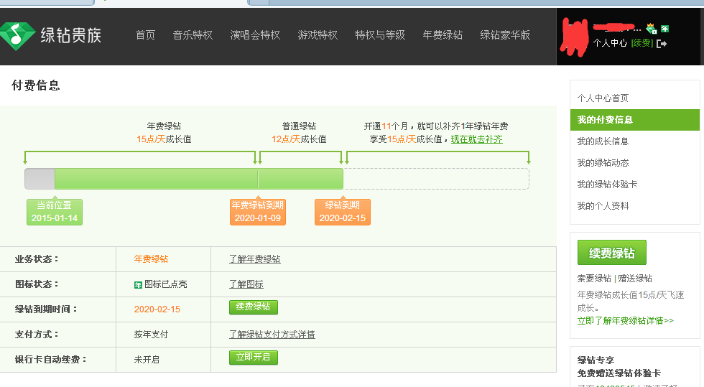Click the 年费绿钻到期 2020-01-09 marker
Viewport: 704px width, 387px height.
click(x=258, y=212)
